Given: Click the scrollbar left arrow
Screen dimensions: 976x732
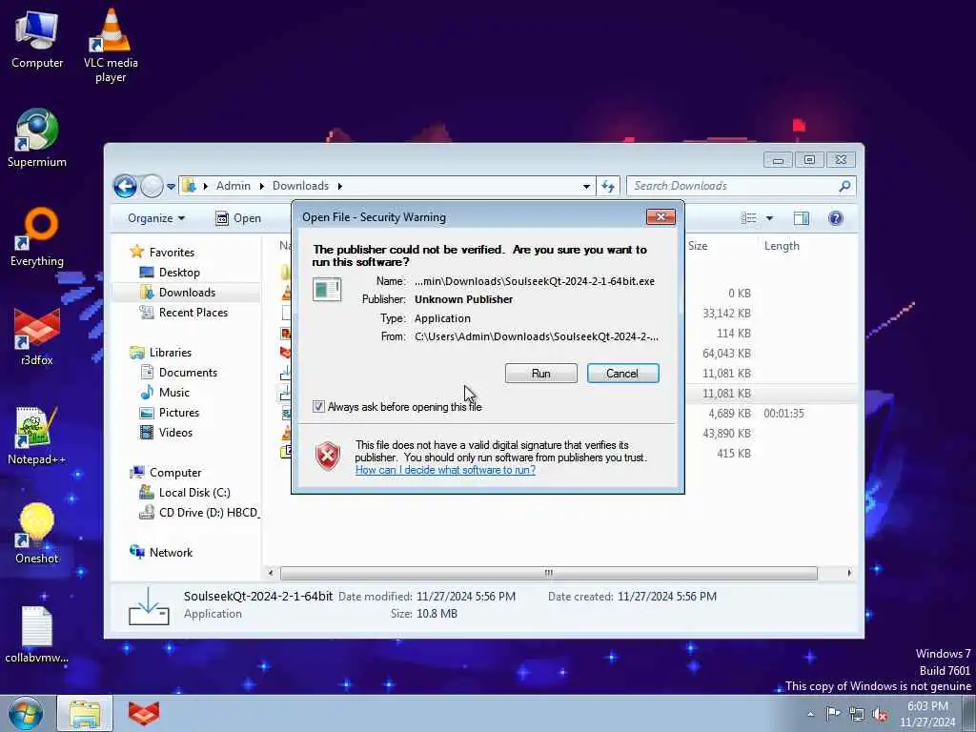Looking at the screenshot, I should coord(270,573).
